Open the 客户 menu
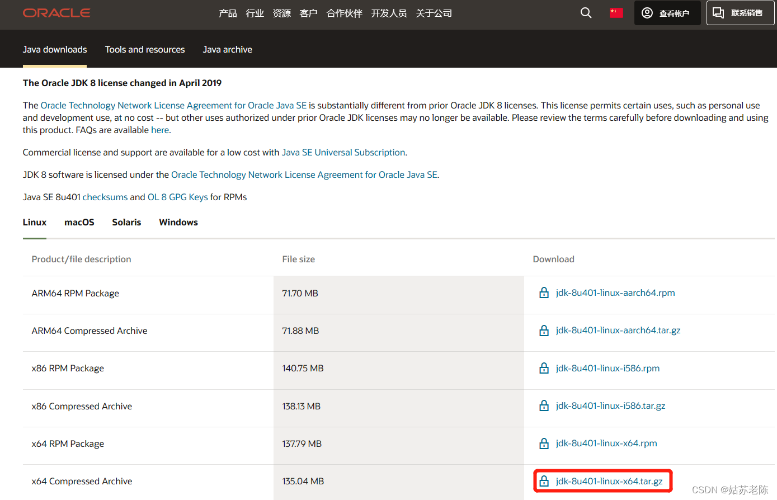Screen dimensions: 777x500 click(308, 13)
